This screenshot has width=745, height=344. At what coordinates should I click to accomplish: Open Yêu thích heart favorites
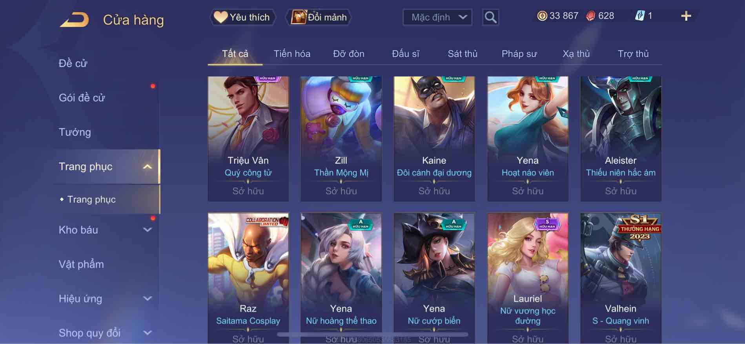[x=242, y=17]
